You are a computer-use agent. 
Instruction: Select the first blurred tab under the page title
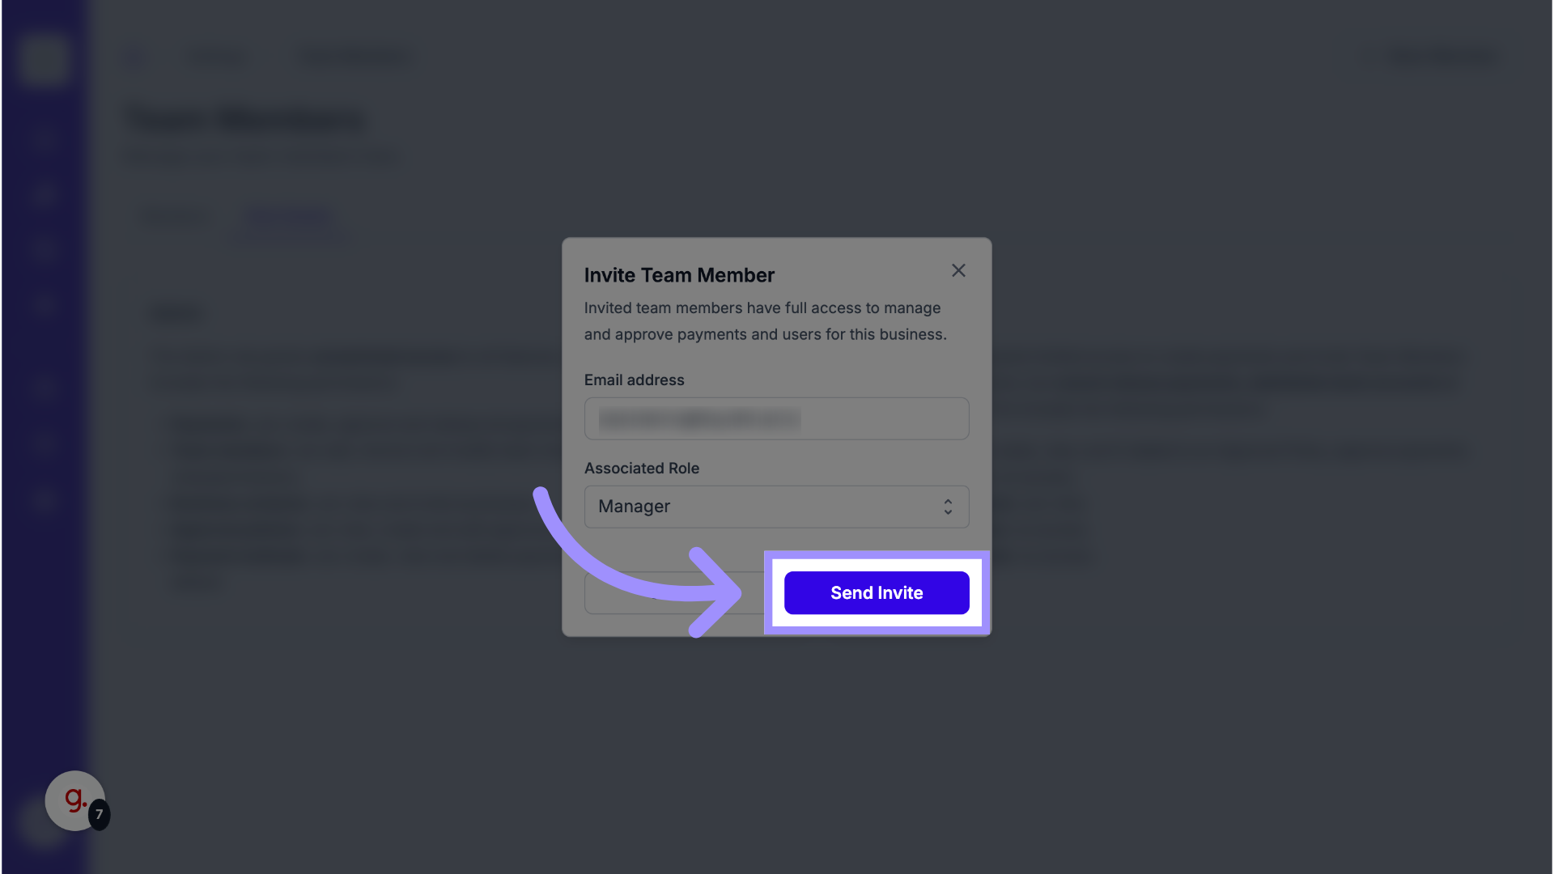[x=174, y=217]
